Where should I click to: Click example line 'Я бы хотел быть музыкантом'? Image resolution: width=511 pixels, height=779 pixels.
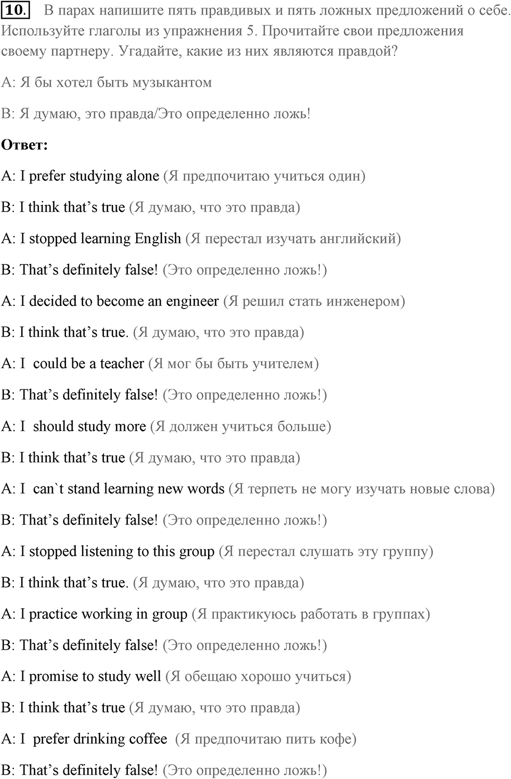pos(116,82)
